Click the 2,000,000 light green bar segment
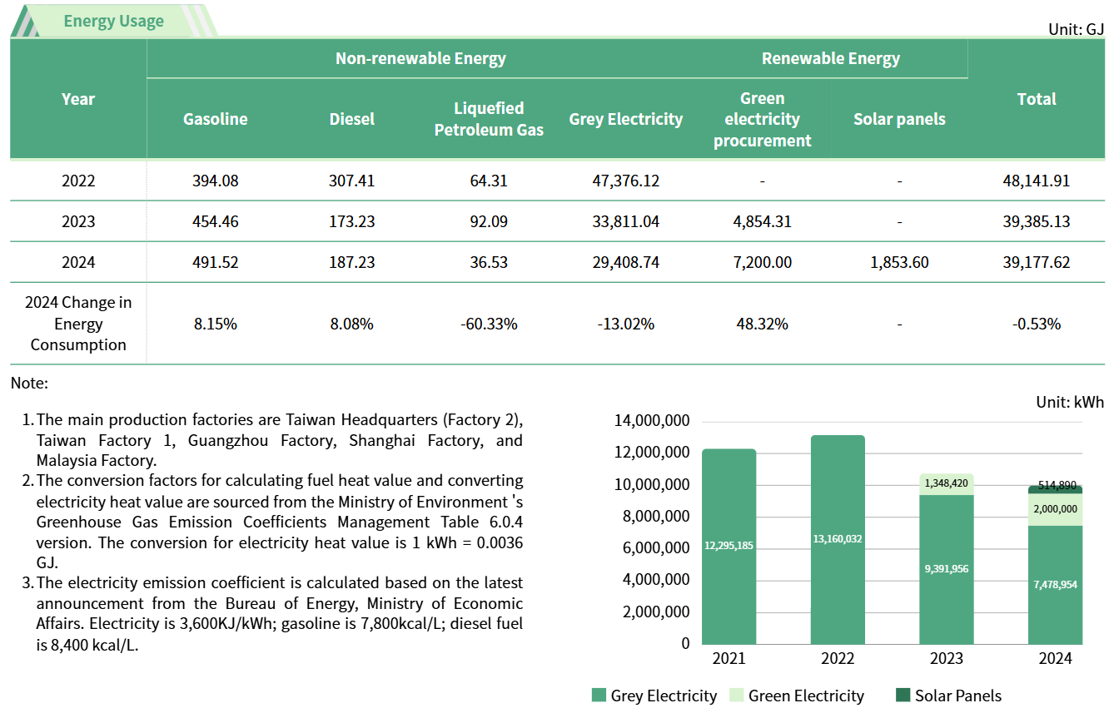This screenshot has width=1109, height=713. point(1056,511)
